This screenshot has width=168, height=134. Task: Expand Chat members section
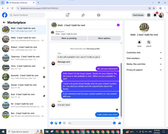[144, 58]
